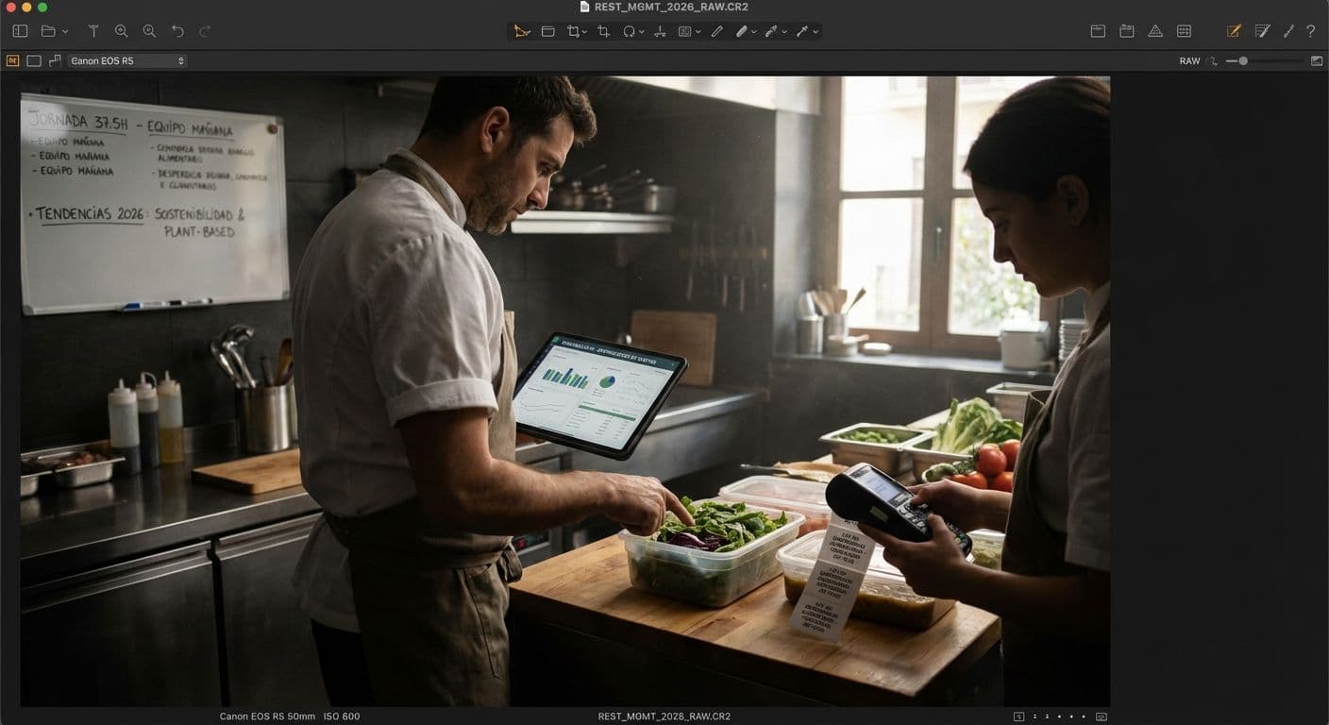Select the last color picker tool
1329x725 pixels.
pyautogui.click(x=802, y=31)
